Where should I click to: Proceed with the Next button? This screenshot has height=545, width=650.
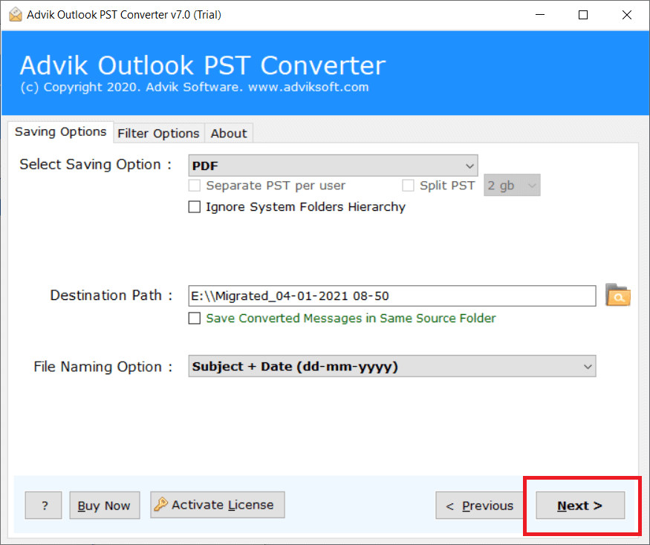[x=580, y=505]
